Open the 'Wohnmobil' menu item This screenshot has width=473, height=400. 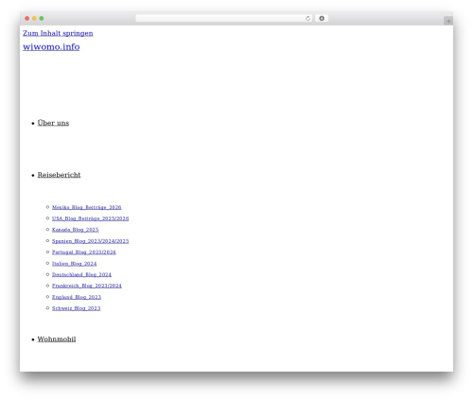point(57,339)
